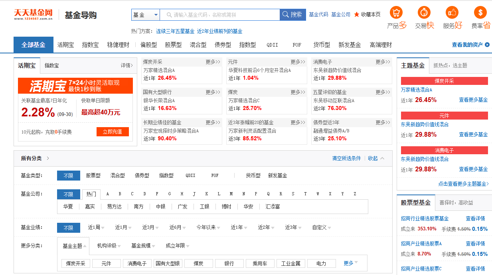Open 招商产业精选股票A fund link
The height and width of the screenshot is (275, 492).
pos(421,244)
